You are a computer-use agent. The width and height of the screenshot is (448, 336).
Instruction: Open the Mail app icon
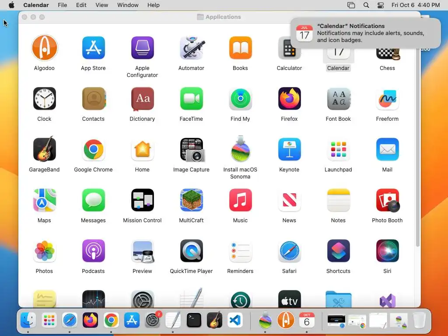388,149
